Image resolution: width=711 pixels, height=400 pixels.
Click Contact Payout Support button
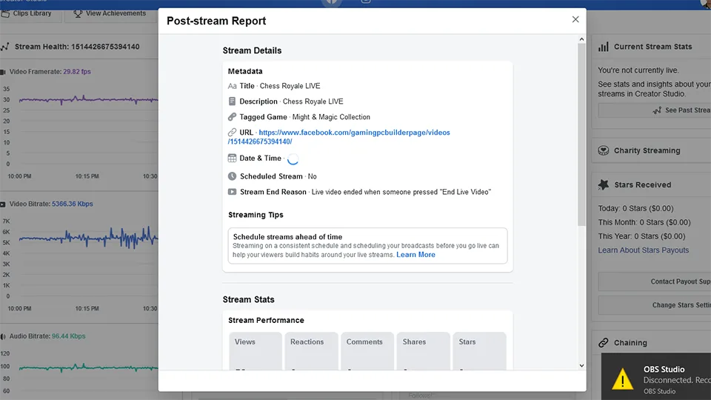tap(654, 281)
